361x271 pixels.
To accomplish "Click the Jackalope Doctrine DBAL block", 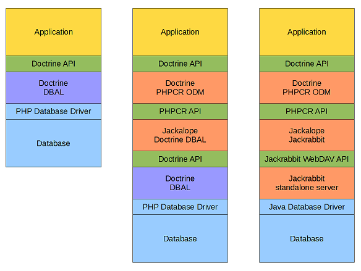I will [x=180, y=135].
